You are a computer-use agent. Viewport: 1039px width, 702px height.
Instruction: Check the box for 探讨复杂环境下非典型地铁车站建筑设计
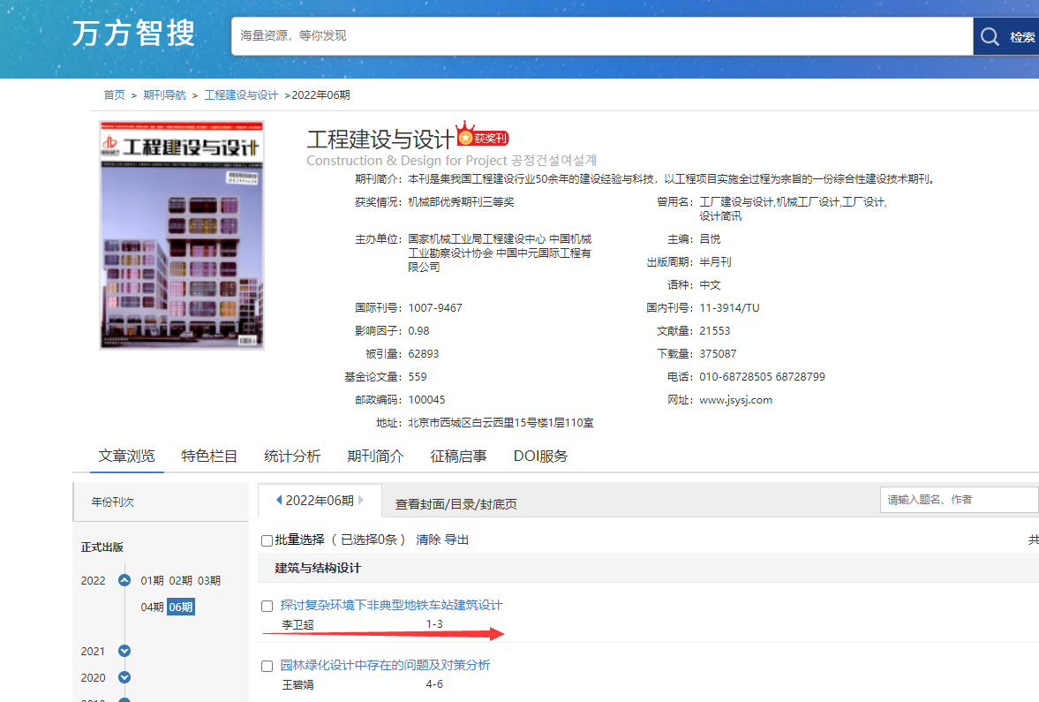point(267,606)
